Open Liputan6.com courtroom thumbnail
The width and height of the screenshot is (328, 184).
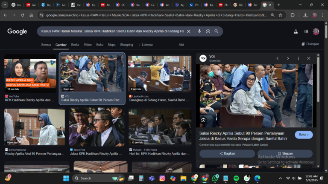(x=160, y=73)
